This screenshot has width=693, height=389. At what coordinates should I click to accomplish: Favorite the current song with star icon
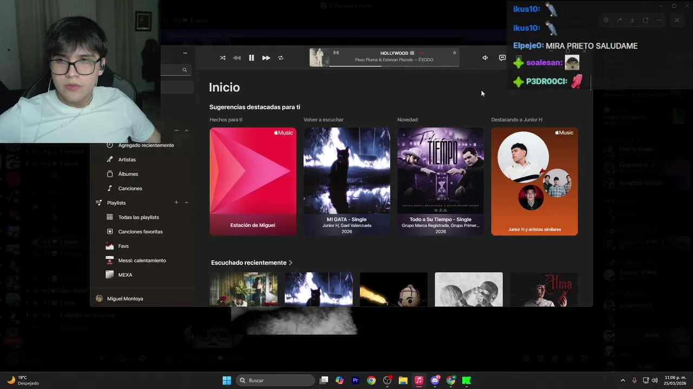454,52
